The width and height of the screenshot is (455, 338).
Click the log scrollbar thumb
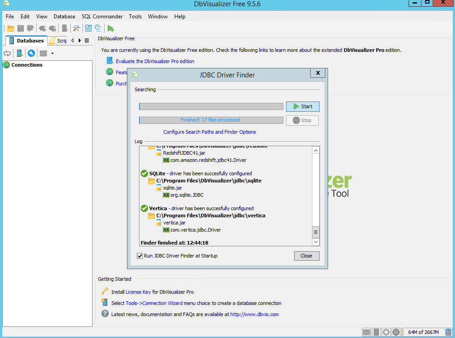click(316, 232)
